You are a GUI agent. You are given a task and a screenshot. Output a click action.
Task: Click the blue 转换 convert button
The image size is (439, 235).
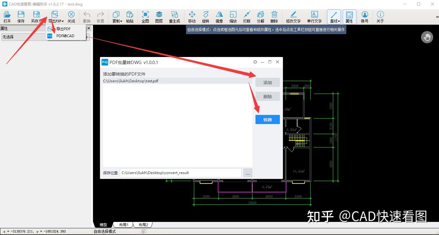(267, 119)
